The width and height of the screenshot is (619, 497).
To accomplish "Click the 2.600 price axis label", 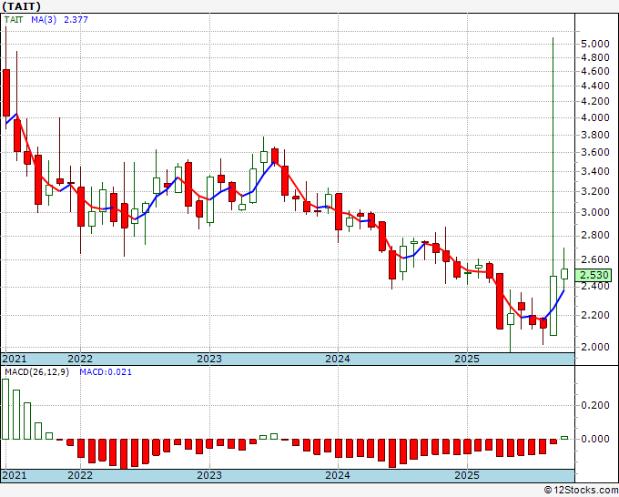I will pyautogui.click(x=595, y=259).
